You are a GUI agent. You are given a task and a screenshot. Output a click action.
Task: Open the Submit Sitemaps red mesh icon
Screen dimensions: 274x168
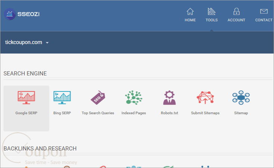[205, 97]
